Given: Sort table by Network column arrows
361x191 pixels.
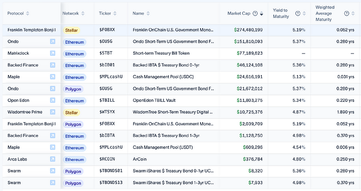Looking at the screenshot, I should point(83,14).
